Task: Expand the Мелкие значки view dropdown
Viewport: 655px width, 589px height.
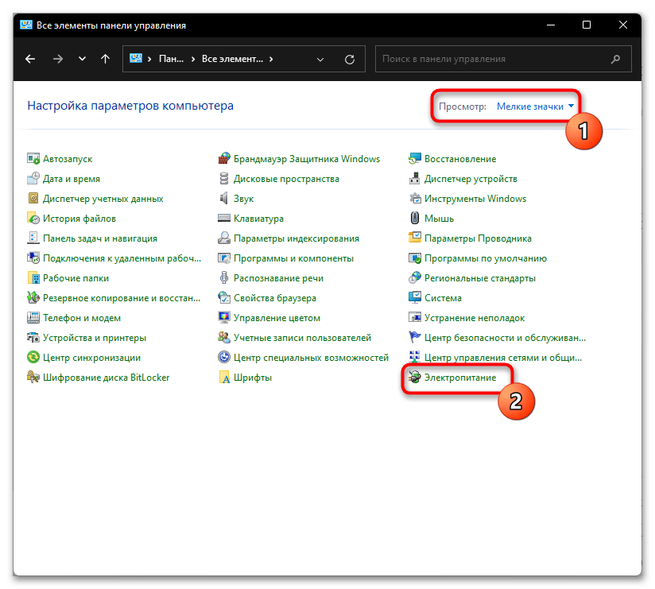Action: pyautogui.click(x=534, y=107)
